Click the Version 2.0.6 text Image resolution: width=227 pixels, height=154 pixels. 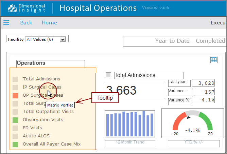tap(155, 8)
